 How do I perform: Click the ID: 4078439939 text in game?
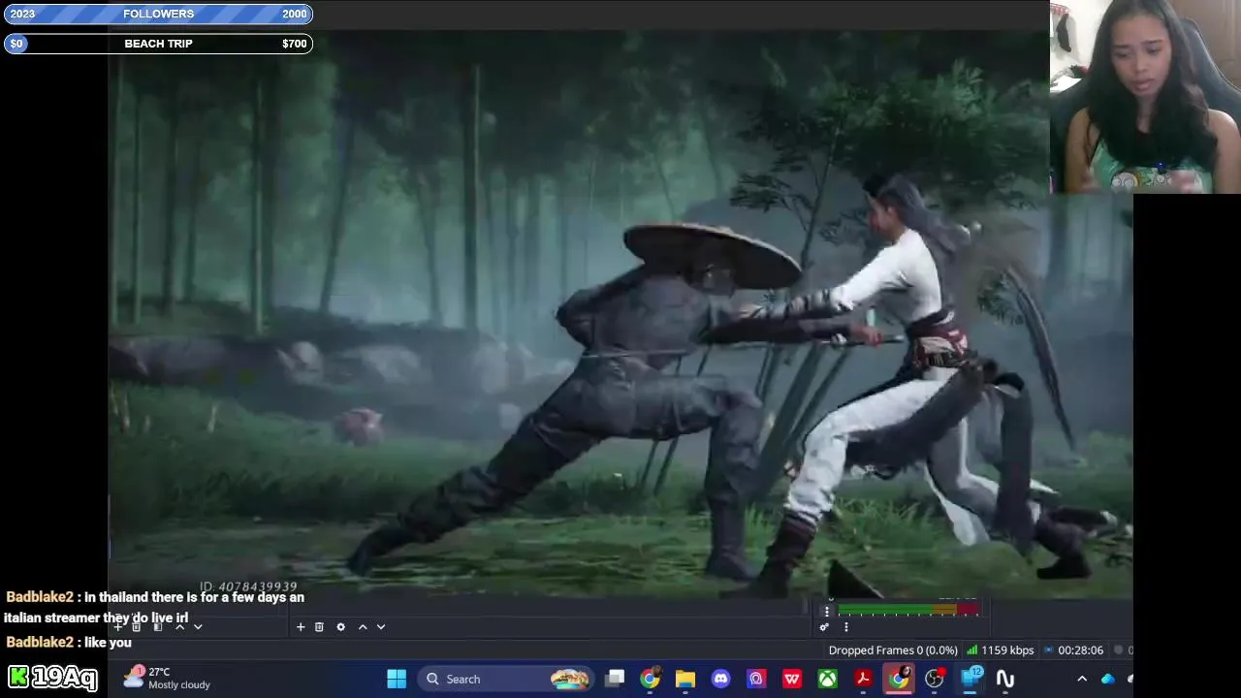click(x=248, y=587)
